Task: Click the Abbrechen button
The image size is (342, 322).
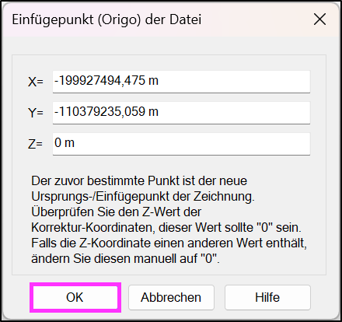Action: click(171, 297)
